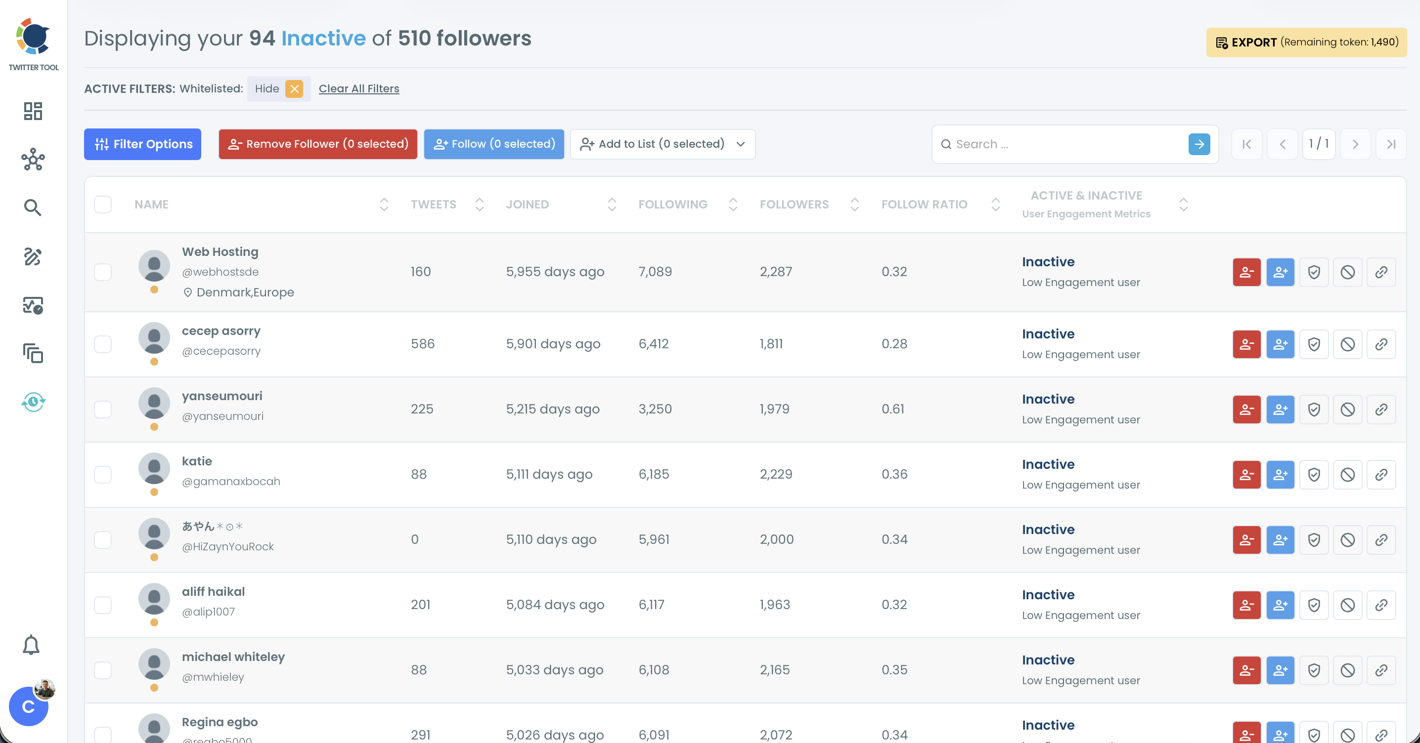The height and width of the screenshot is (743, 1420).
Task: Sort by the Follow Ratio column arrows
Action: pos(996,205)
